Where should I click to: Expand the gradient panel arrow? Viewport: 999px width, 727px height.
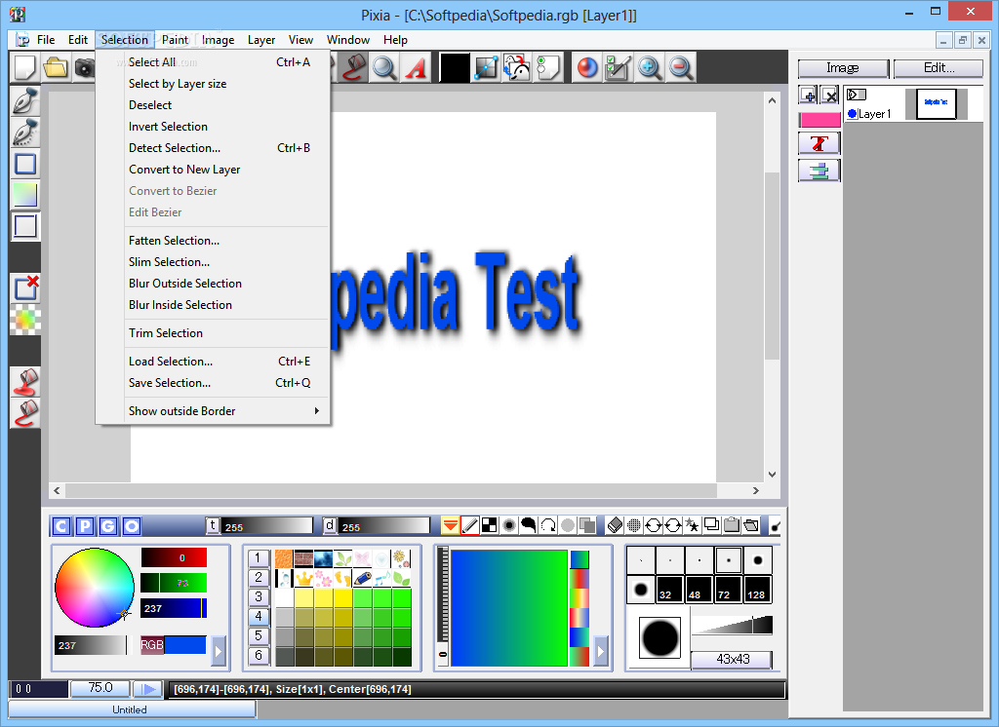click(601, 651)
